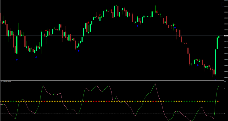Select the leftmost blue up arrow signal
Screen dimensions: 228x121
(17, 59)
